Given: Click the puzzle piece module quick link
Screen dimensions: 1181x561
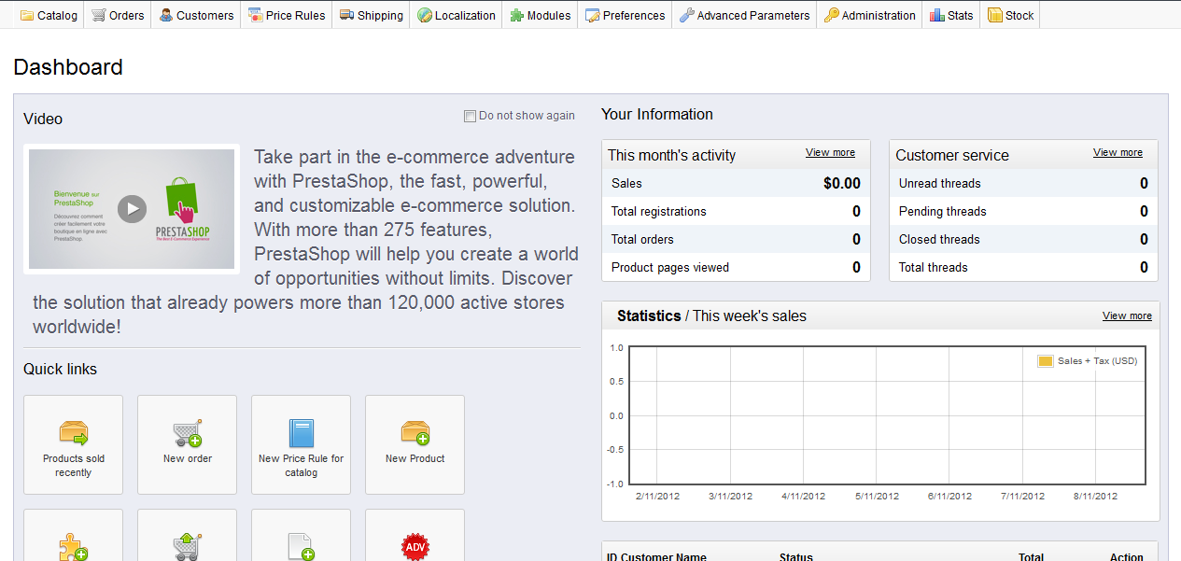Looking at the screenshot, I should [x=73, y=547].
